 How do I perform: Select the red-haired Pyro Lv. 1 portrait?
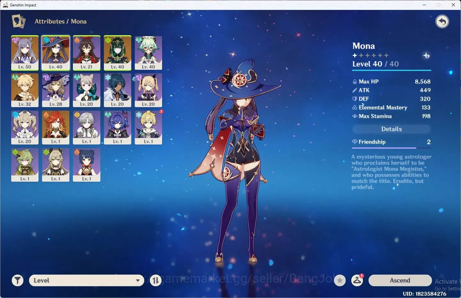click(56, 128)
